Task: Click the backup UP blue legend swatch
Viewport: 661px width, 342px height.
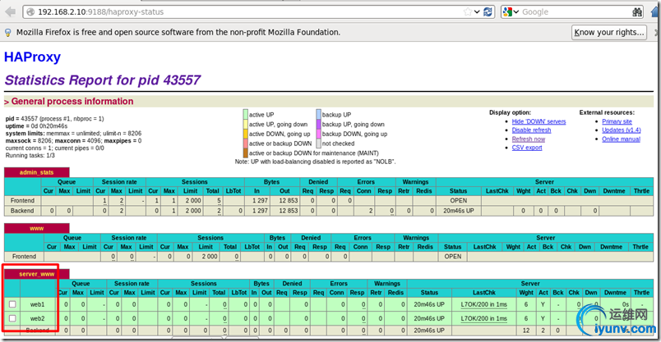Action: pos(319,115)
